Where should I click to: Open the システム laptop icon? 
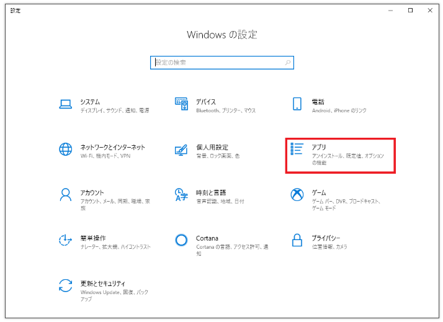pos(66,104)
